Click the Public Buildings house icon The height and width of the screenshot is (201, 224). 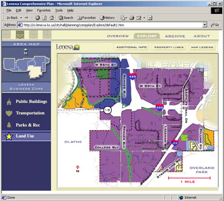pyautogui.click(x=9, y=102)
